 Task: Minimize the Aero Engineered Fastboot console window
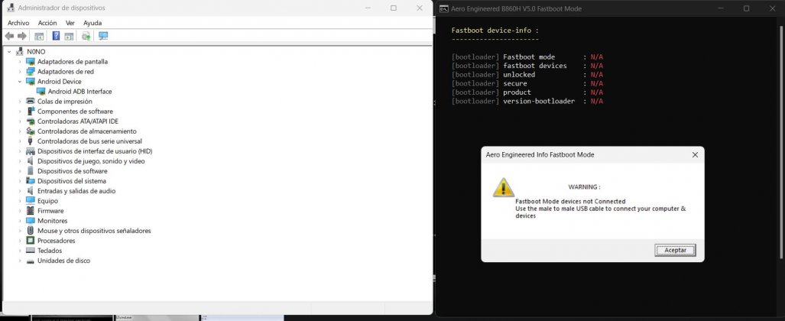[721, 8]
